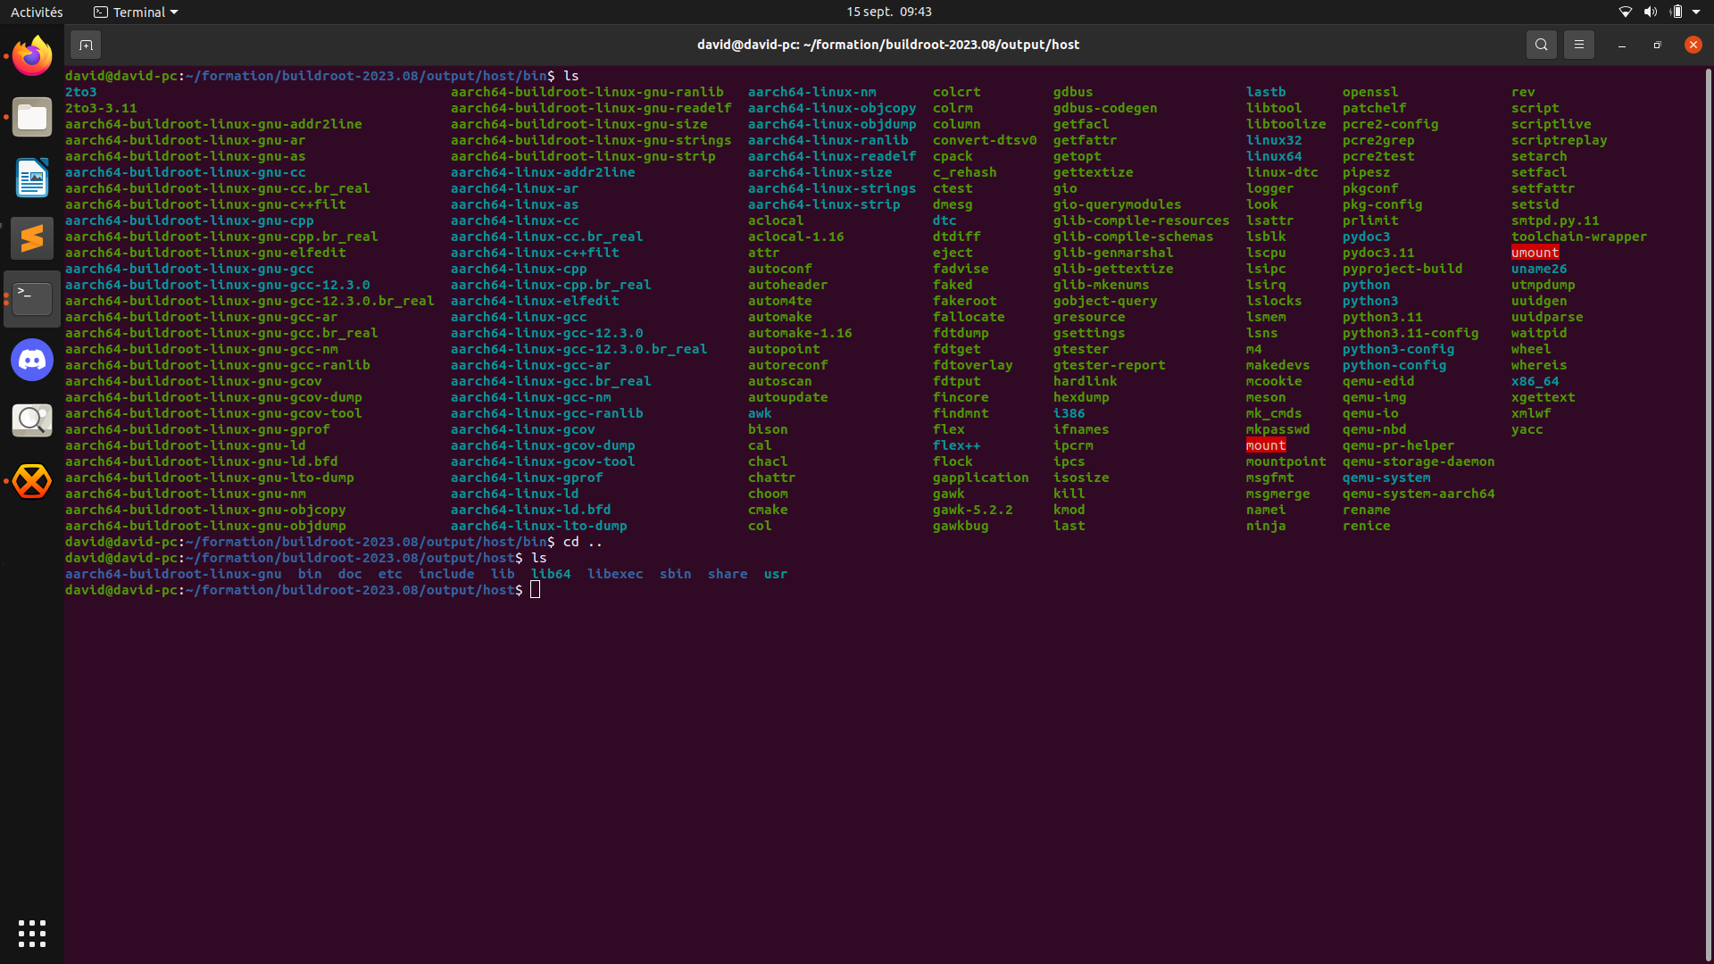Open Sublime Text from the dock
1714x964 pixels.
tap(32, 238)
